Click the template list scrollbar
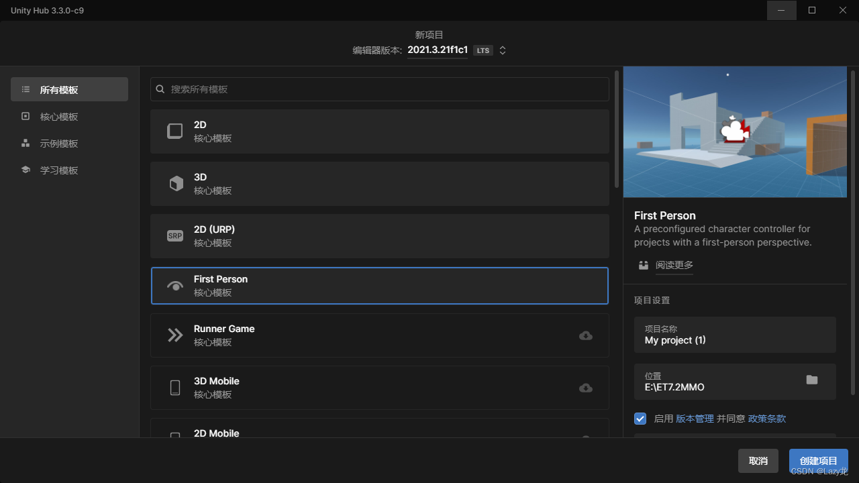 tap(617, 129)
